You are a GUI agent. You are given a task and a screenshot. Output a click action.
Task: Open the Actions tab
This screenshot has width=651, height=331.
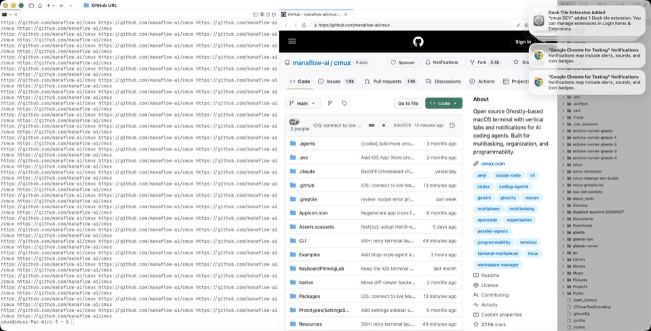pos(481,81)
